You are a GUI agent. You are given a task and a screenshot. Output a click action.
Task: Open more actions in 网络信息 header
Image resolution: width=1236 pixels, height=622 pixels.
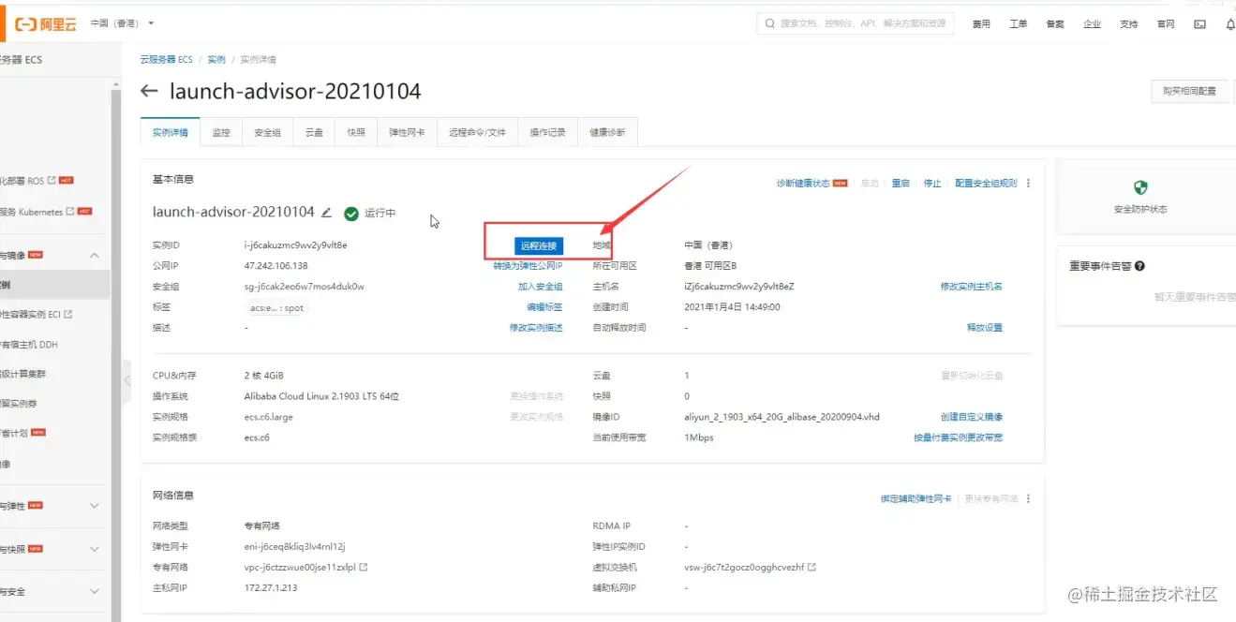[1029, 499]
